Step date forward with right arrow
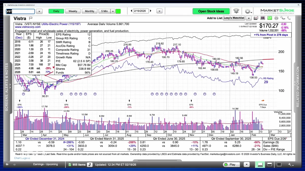This screenshot has height=171, width=305. click(x=151, y=11)
